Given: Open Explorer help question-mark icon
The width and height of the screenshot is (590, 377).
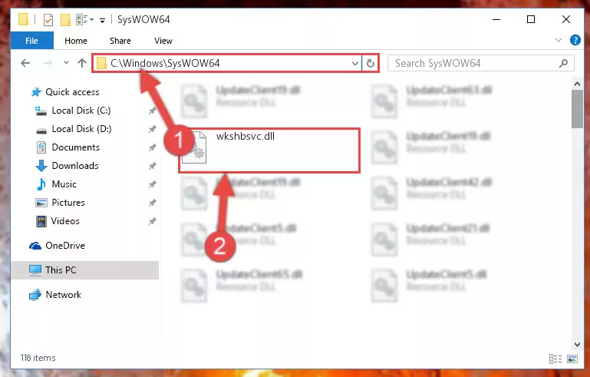Looking at the screenshot, I should click(x=575, y=40).
